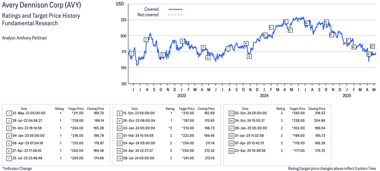This screenshot has height=171, width=380.
Task: Click the Covered legend label
Action: [x=152, y=9]
